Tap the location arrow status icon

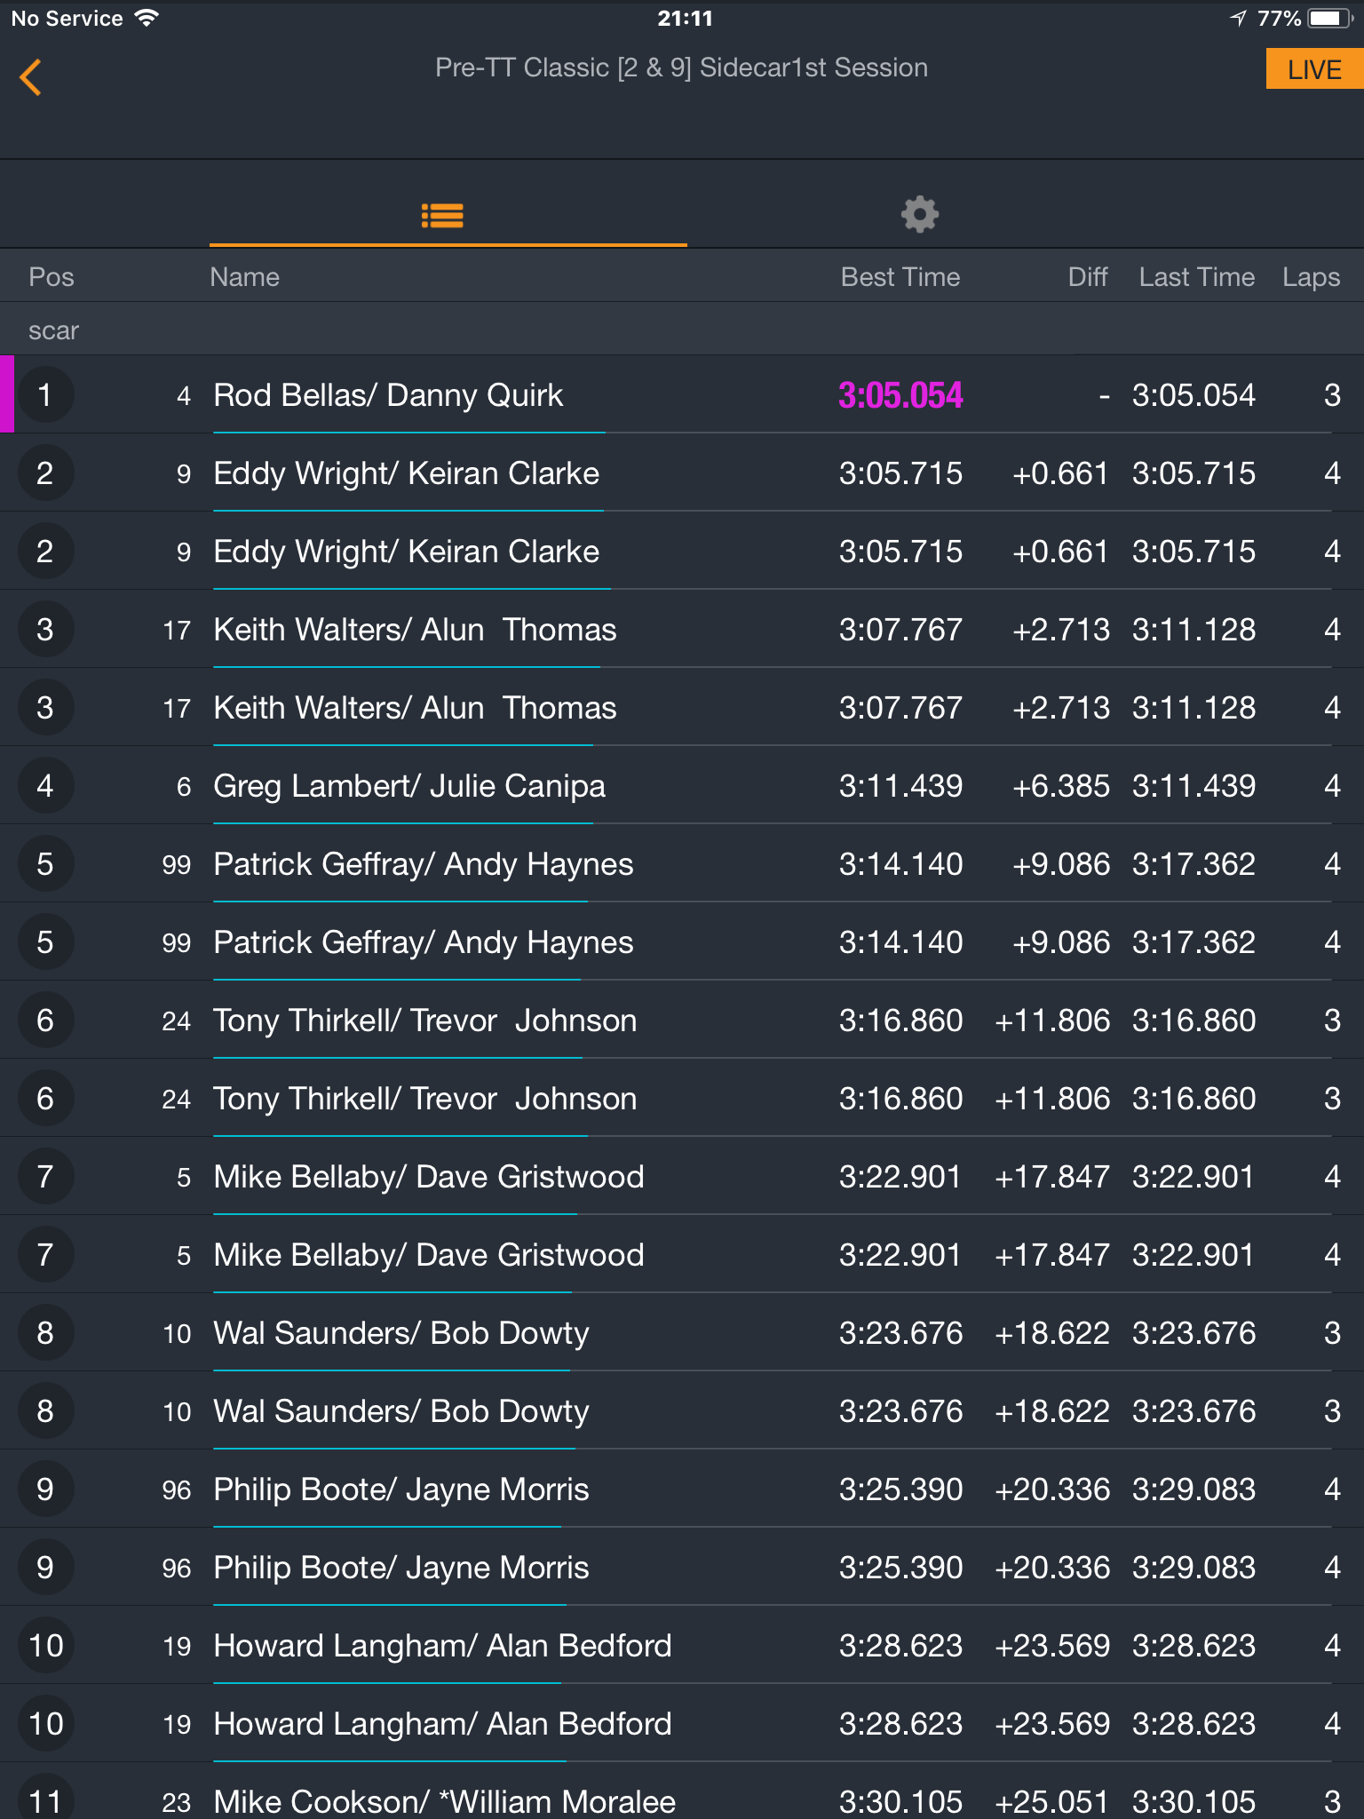click(1239, 19)
